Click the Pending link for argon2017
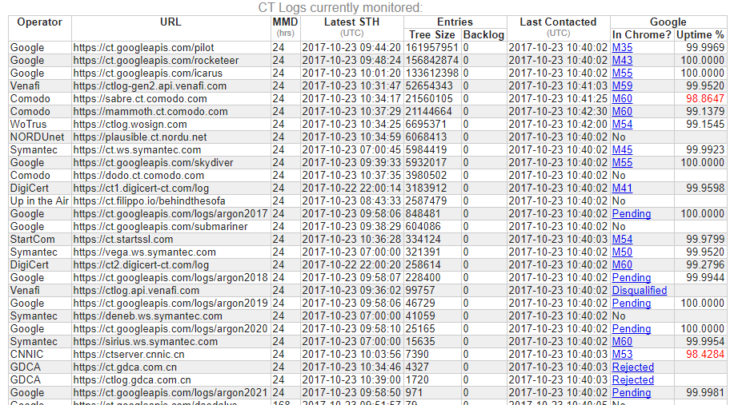The height and width of the screenshot is (405, 734). coord(632,214)
